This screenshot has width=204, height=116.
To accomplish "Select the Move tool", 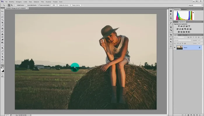I will [x=2, y=11].
